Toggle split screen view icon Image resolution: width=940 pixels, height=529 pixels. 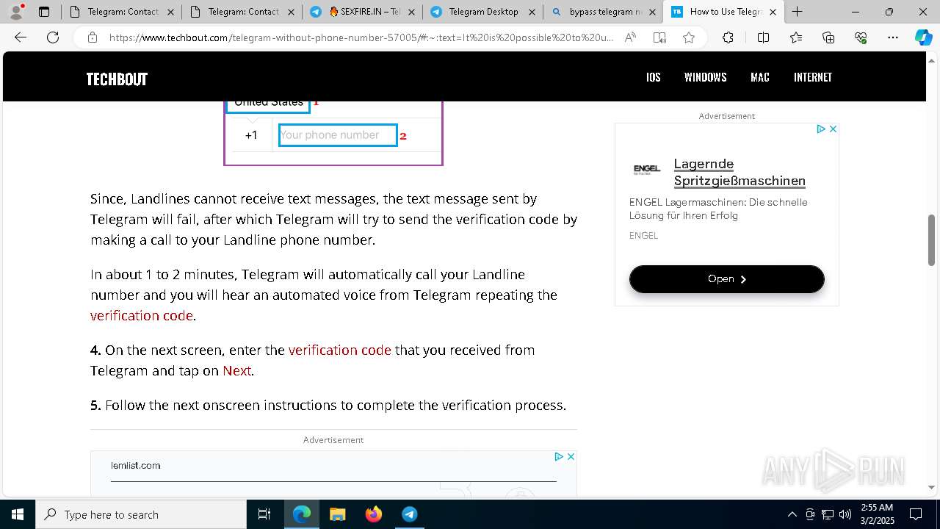(763, 37)
